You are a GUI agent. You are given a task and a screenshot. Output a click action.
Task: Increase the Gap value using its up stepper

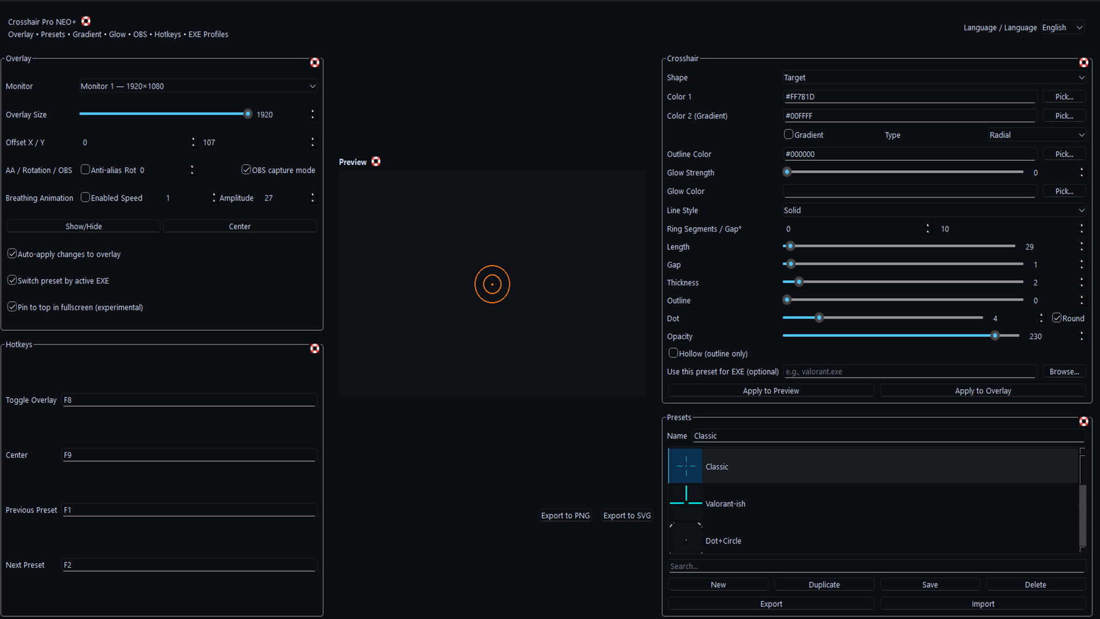(x=1082, y=261)
